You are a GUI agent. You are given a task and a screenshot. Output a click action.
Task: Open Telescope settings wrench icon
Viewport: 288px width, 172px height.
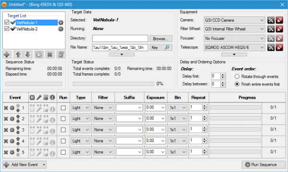271,47
